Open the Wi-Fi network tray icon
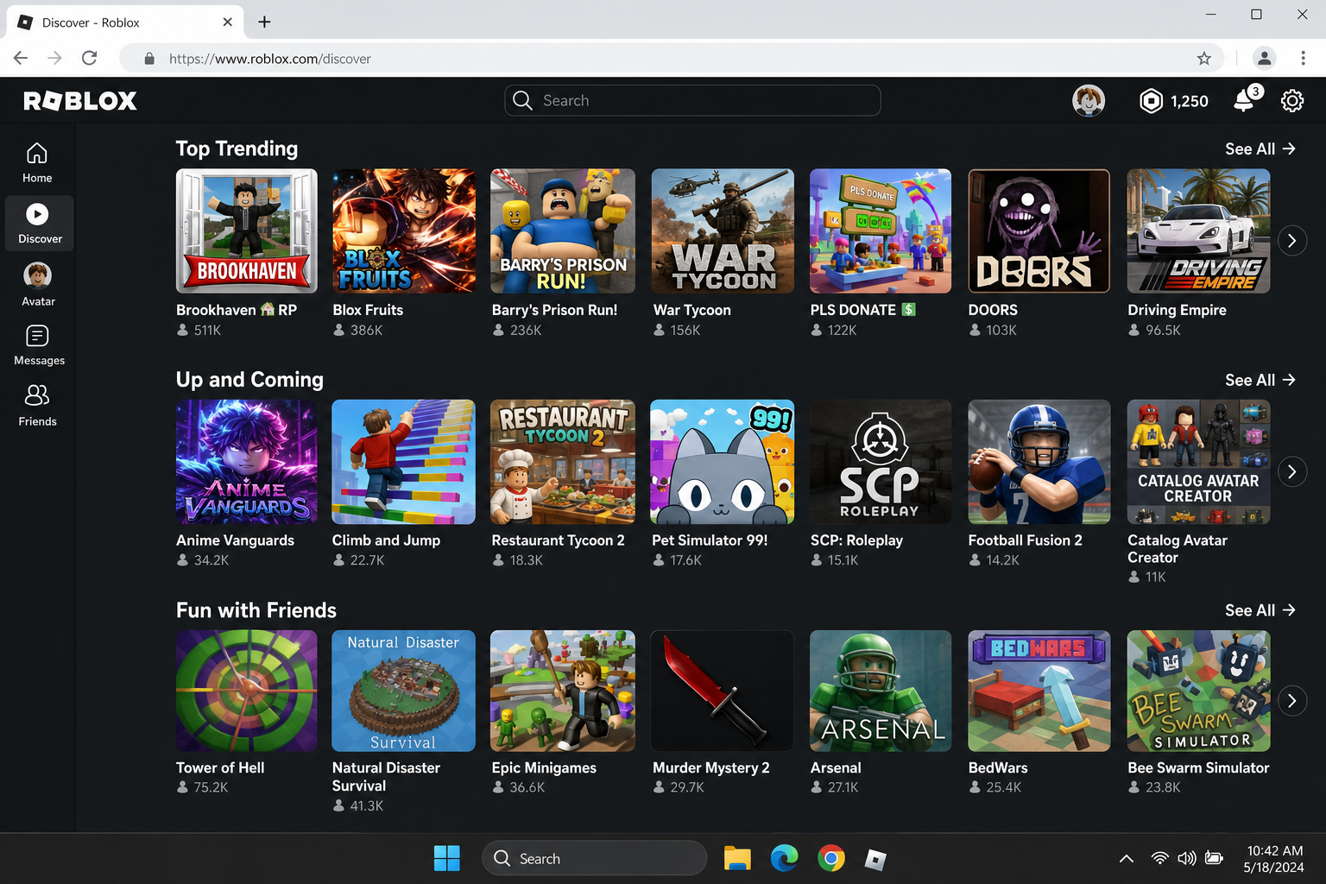This screenshot has width=1326, height=884. click(1160, 858)
